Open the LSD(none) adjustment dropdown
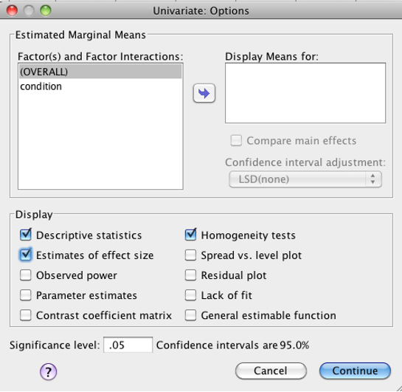Viewport: 402px width, 392px height. point(305,179)
